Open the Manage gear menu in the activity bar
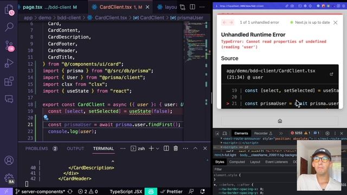The height and width of the screenshot is (195, 347). pos(9,178)
